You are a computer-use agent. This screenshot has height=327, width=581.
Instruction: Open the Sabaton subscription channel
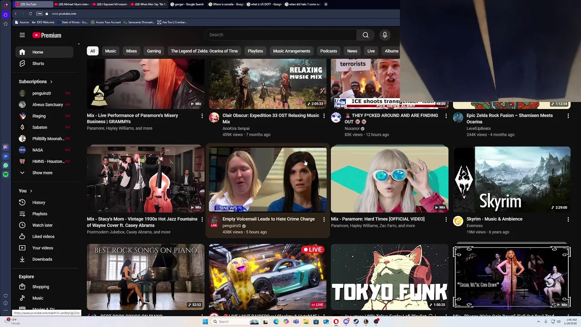tap(44, 128)
